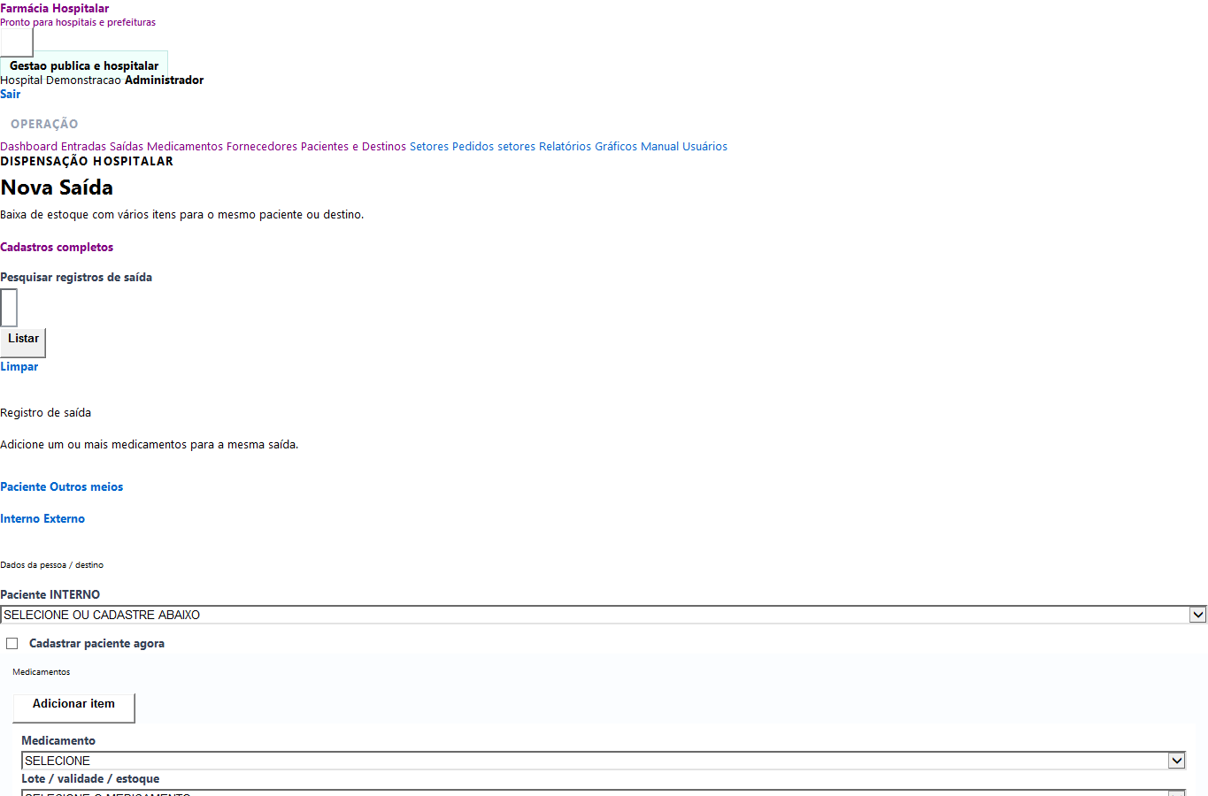Click the label 'Lote / validade / estoque'
Screen dimensions: 1208x796
coord(90,779)
